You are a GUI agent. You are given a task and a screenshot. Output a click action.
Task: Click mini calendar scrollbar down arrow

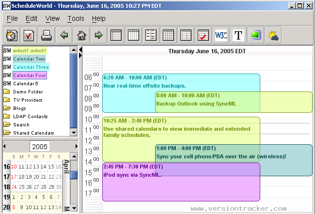click(x=74, y=208)
